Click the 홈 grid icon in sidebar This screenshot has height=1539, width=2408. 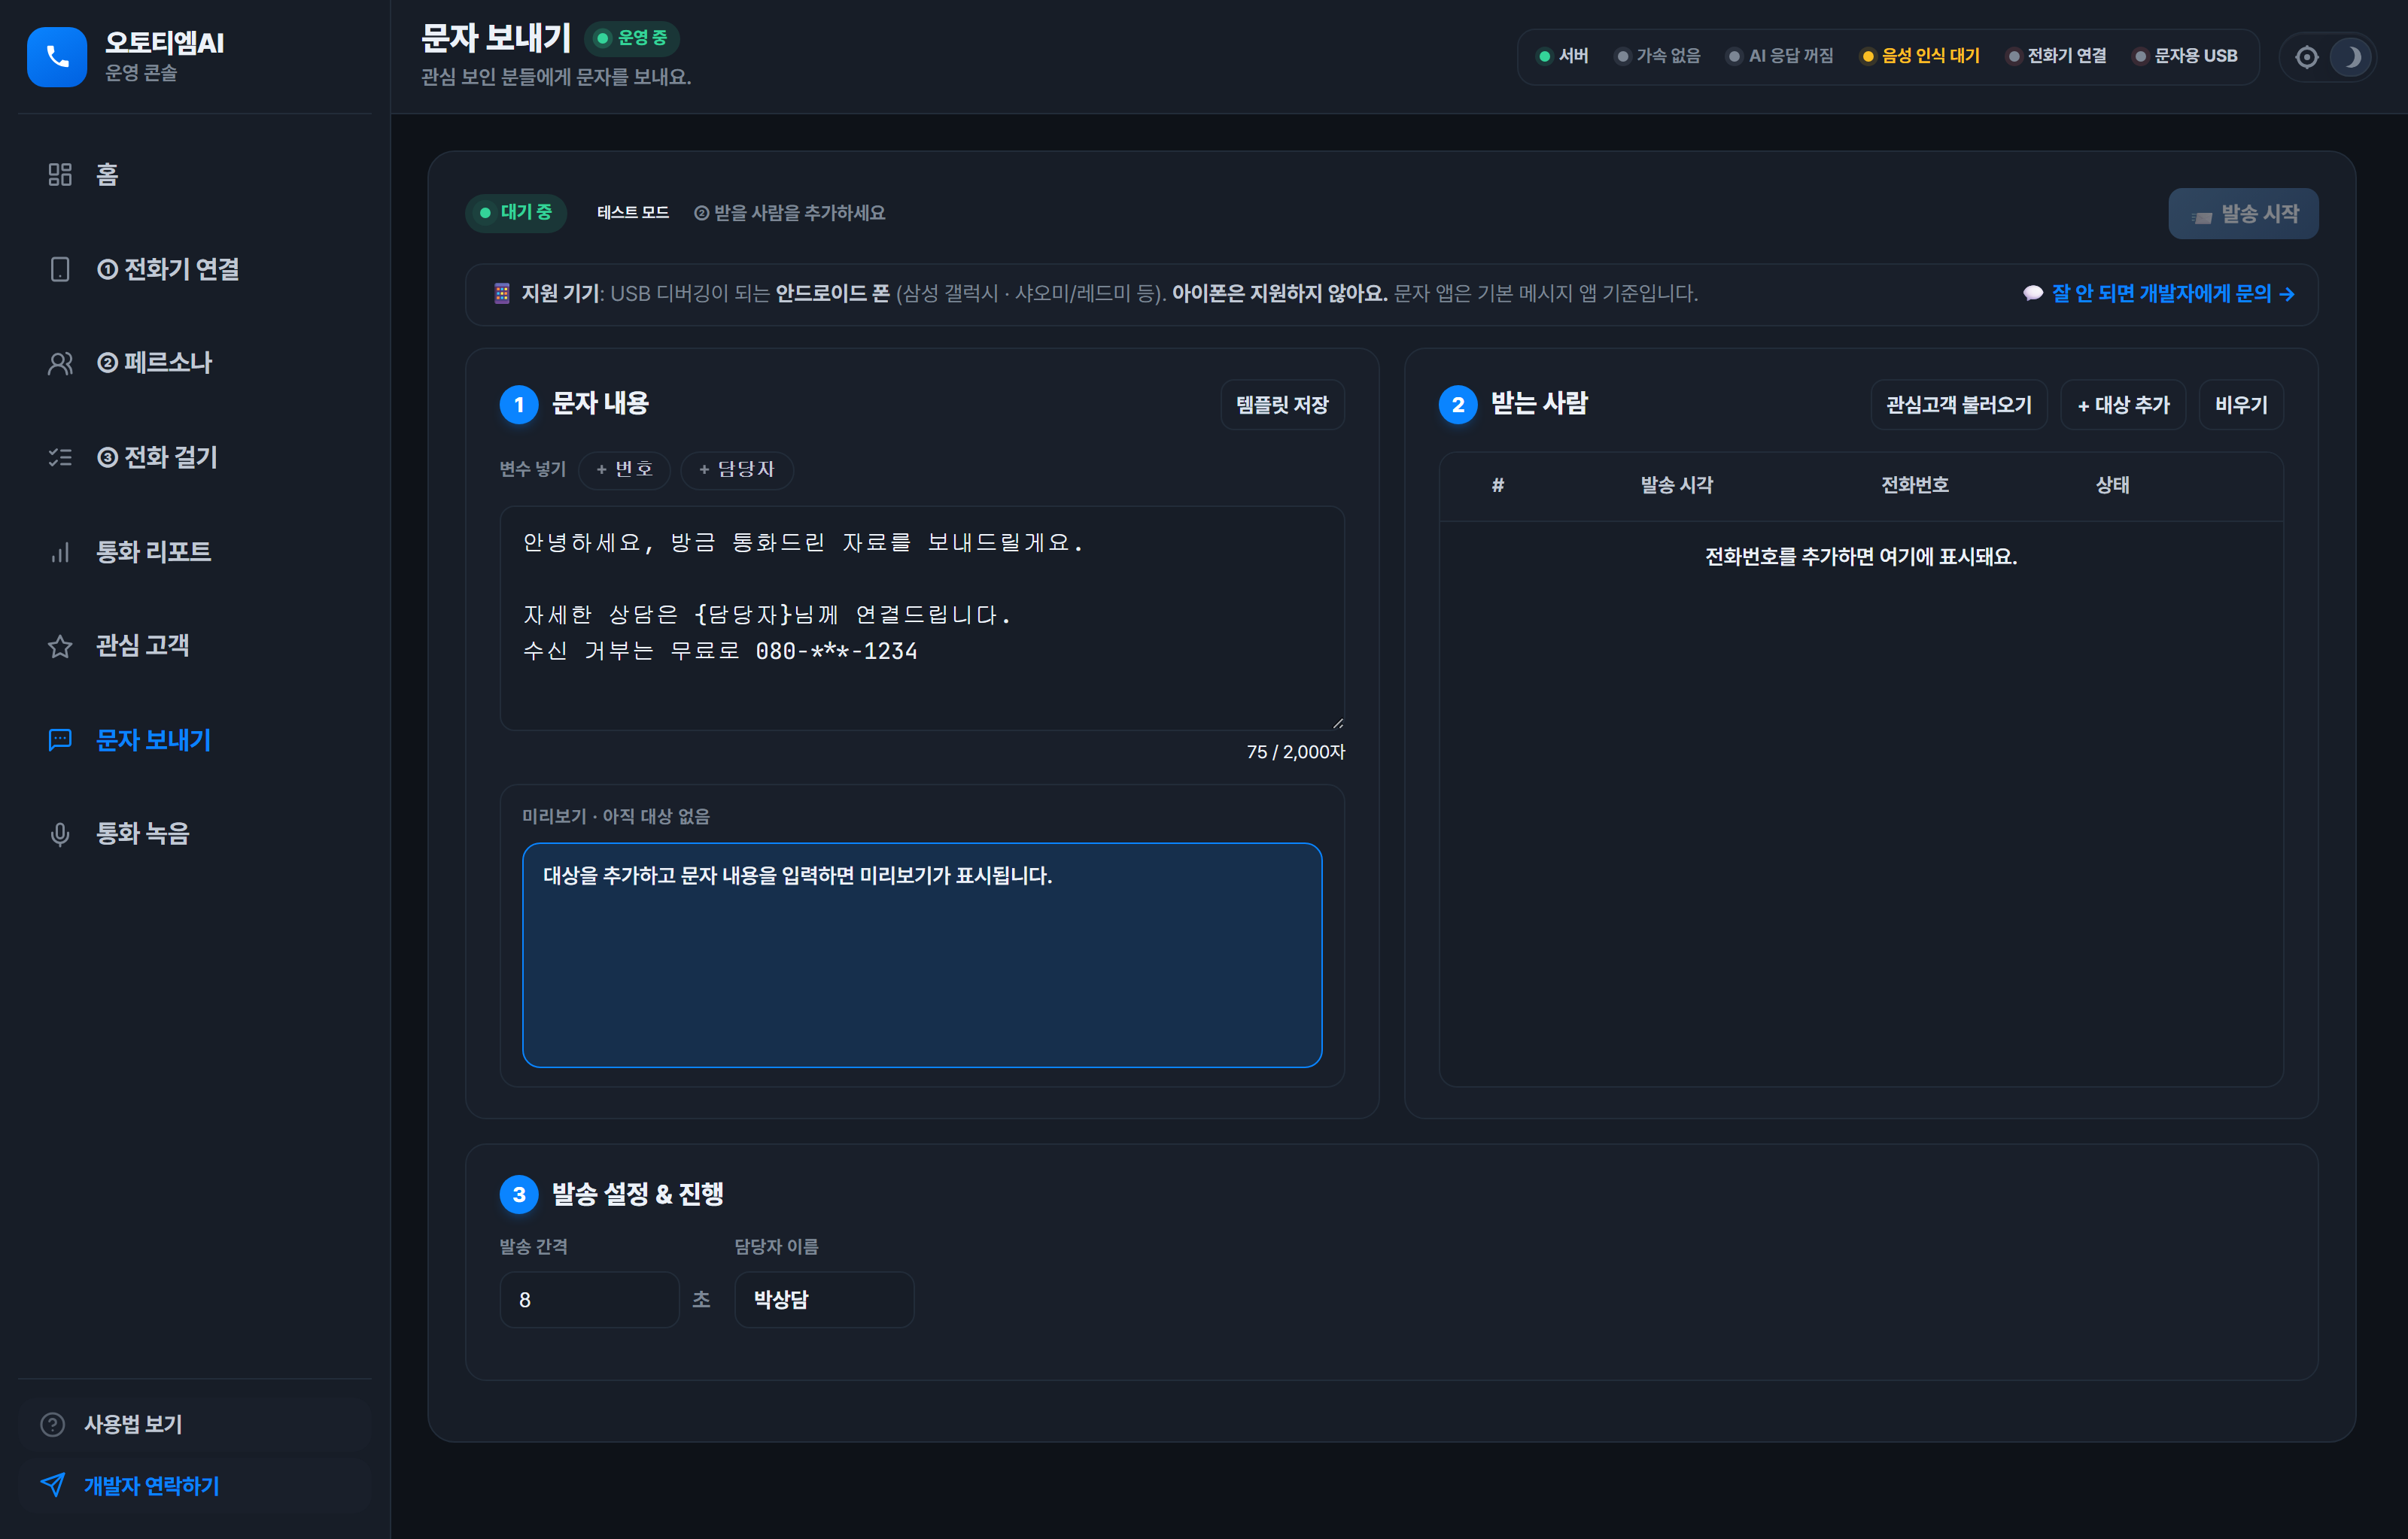tap(60, 175)
